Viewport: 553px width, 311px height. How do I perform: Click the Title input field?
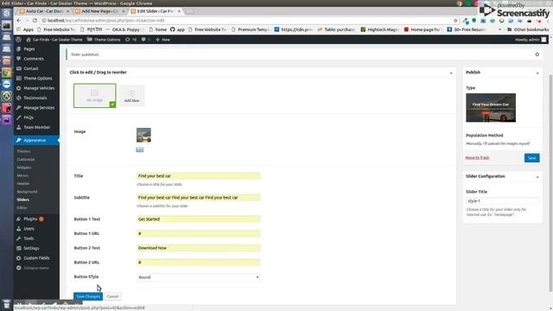pos(198,176)
